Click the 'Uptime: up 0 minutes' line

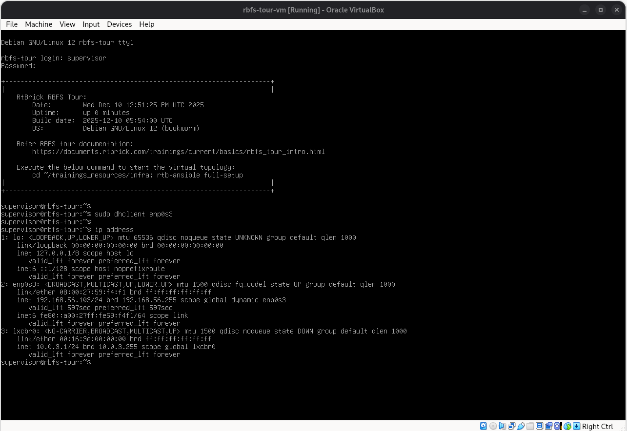[81, 113]
